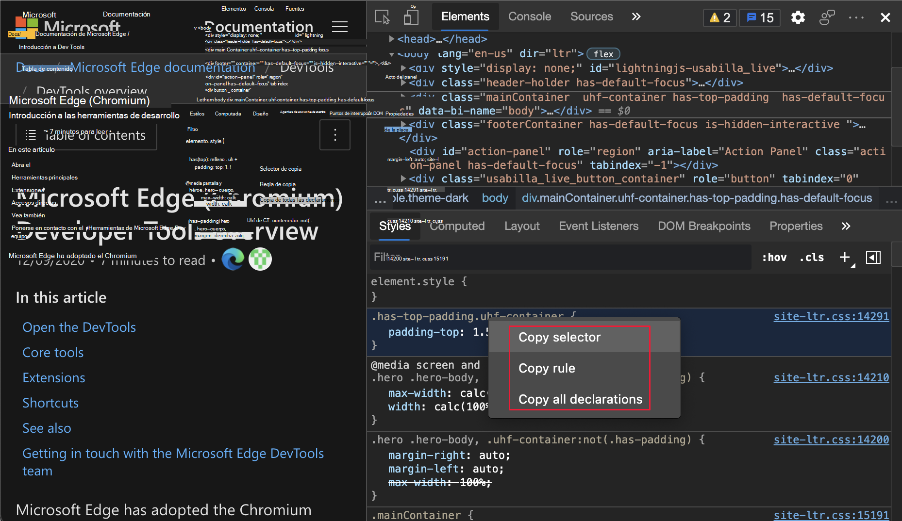The image size is (902, 521).
Task: Toggle the flex overlay badge on body
Action: click(x=603, y=53)
